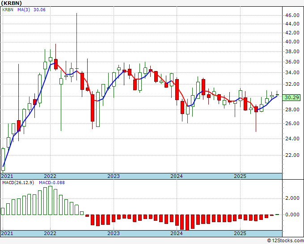Viewport: 304px width, 244px height.
Task: Click the 42.00 price axis label
Action: pyautogui.click(x=292, y=33)
